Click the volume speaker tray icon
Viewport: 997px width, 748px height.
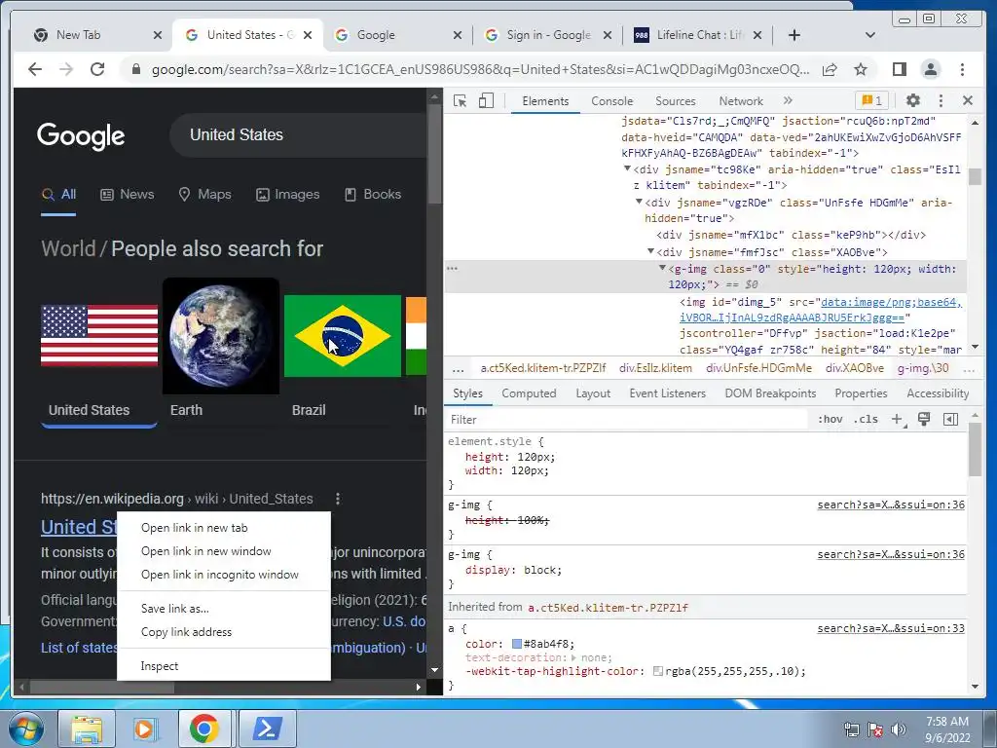click(899, 729)
